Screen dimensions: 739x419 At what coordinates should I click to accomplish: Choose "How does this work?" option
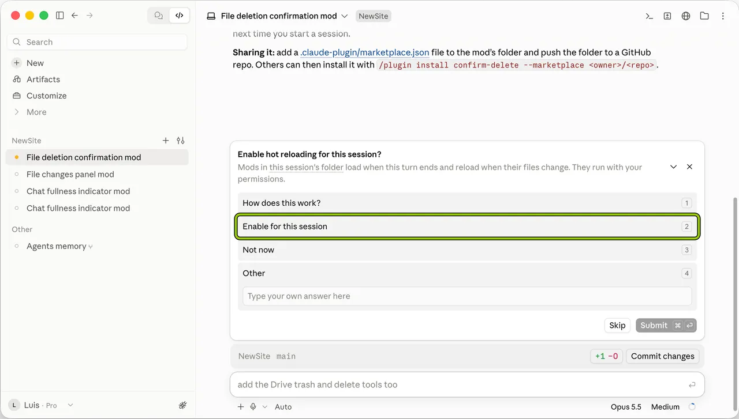[x=467, y=203]
